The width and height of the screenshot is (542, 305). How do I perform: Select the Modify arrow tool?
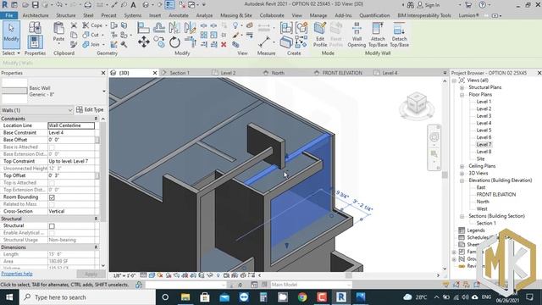[x=11, y=35]
